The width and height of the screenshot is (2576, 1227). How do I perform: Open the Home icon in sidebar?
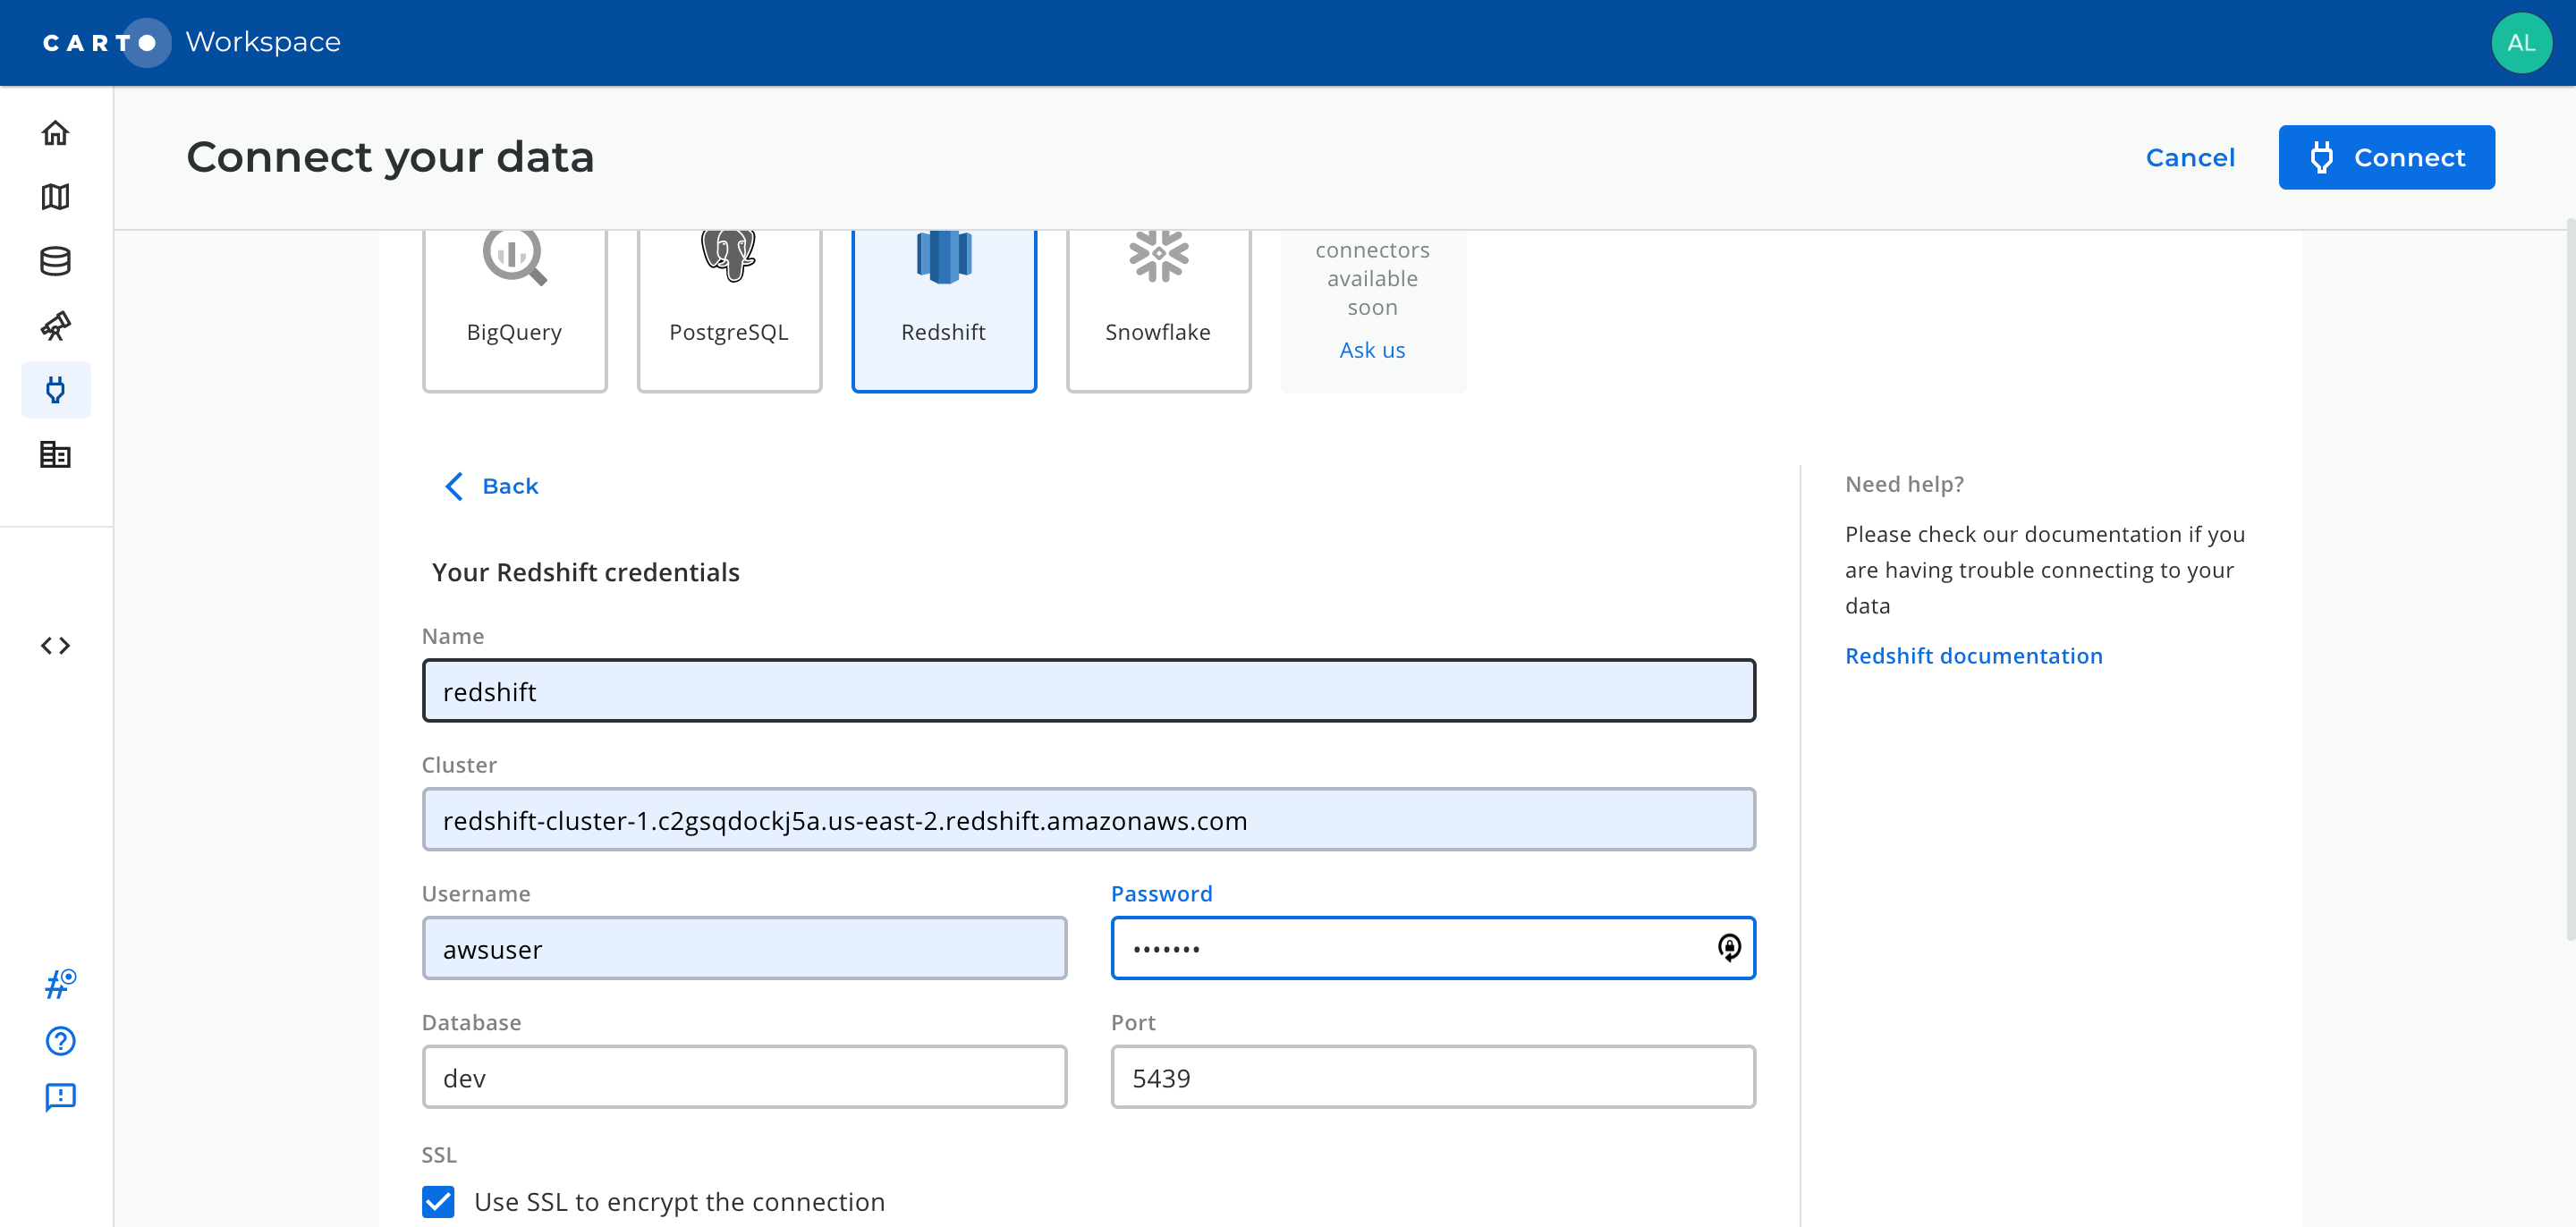(x=55, y=133)
